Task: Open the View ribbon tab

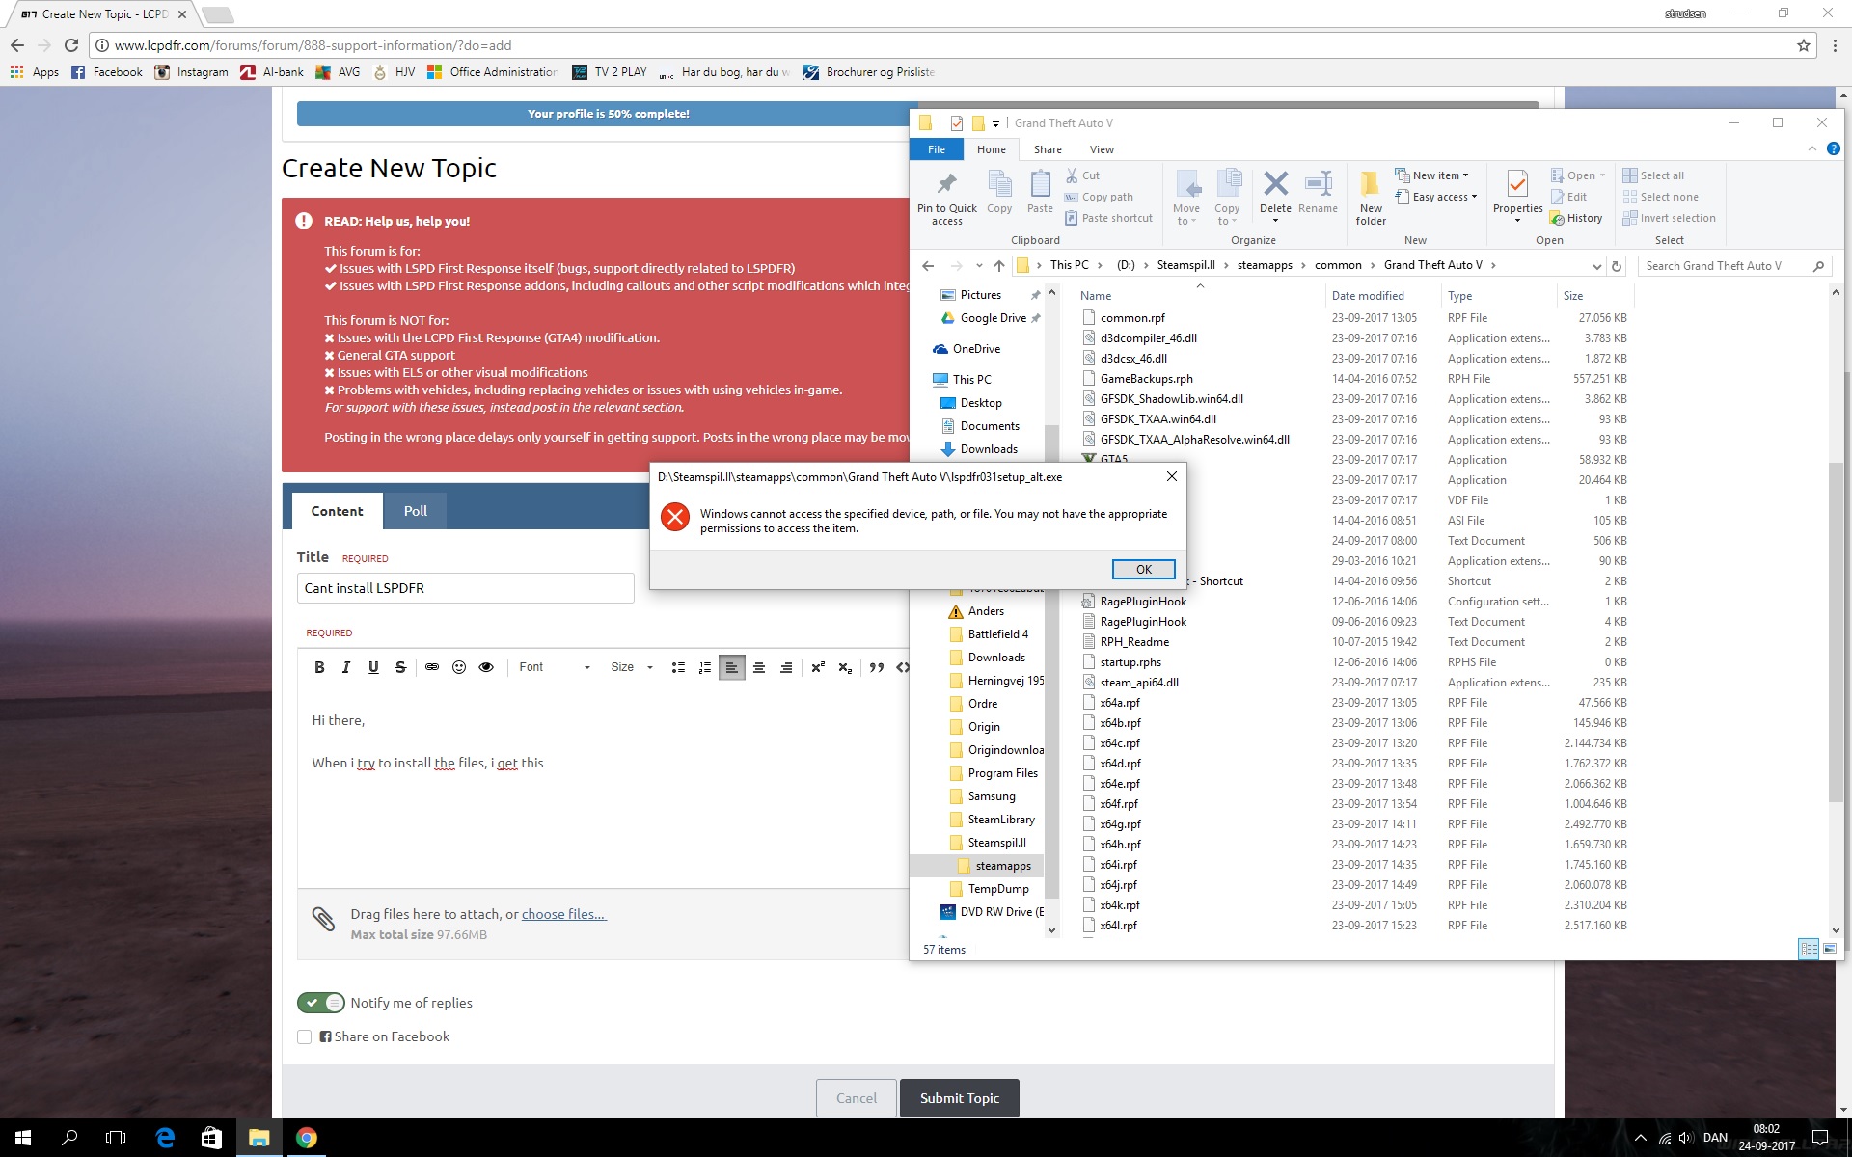Action: click(x=1102, y=149)
